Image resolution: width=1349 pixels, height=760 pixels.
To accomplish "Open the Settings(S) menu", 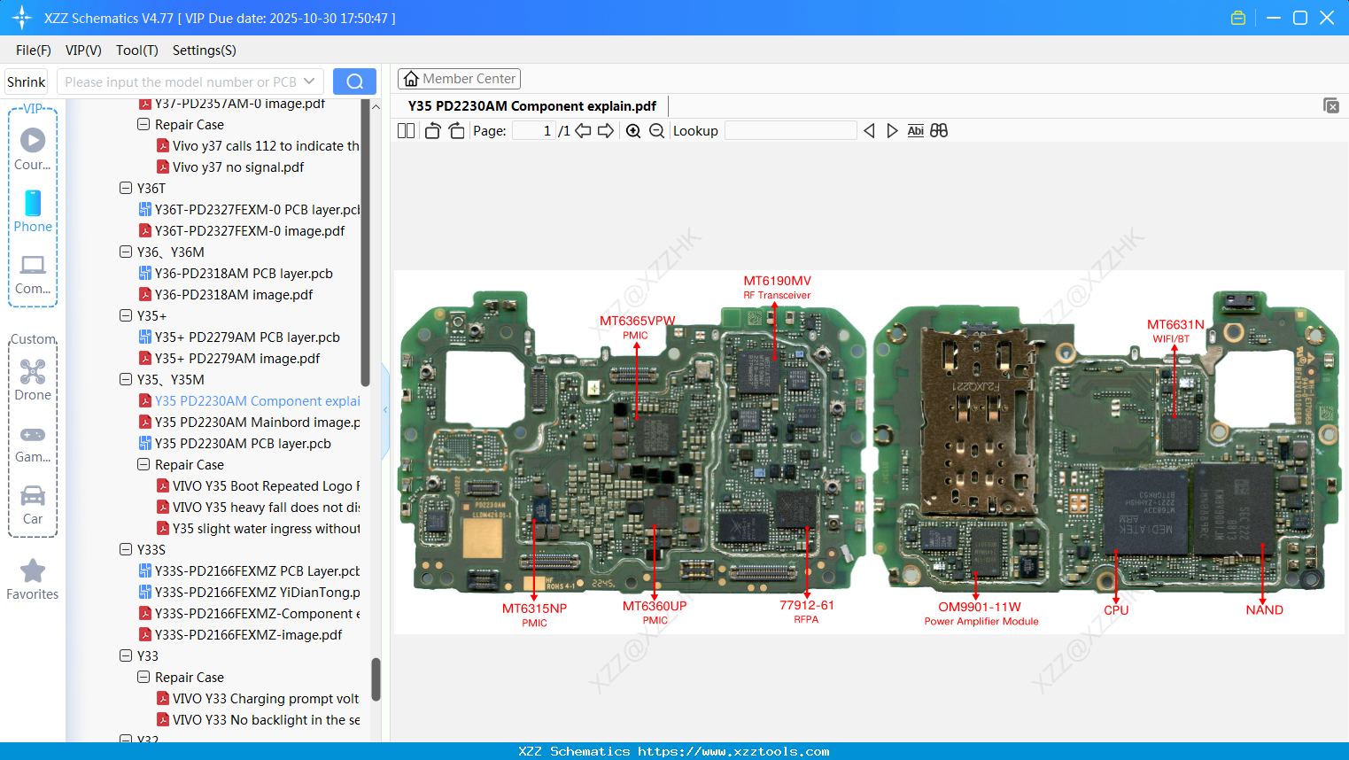I will [x=204, y=50].
